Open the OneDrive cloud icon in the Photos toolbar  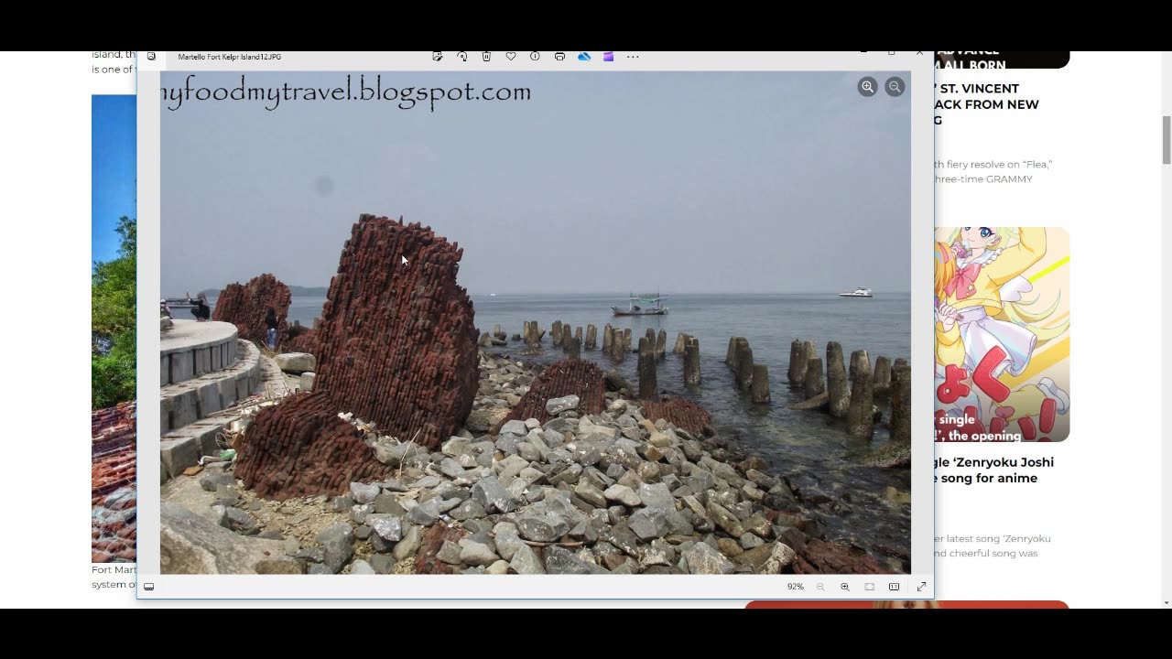tap(584, 57)
